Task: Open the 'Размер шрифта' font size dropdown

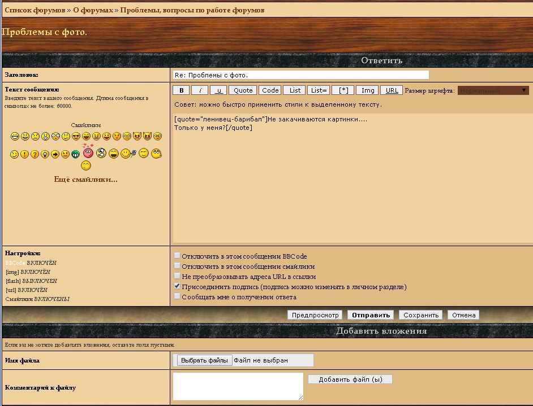Action: (493, 90)
